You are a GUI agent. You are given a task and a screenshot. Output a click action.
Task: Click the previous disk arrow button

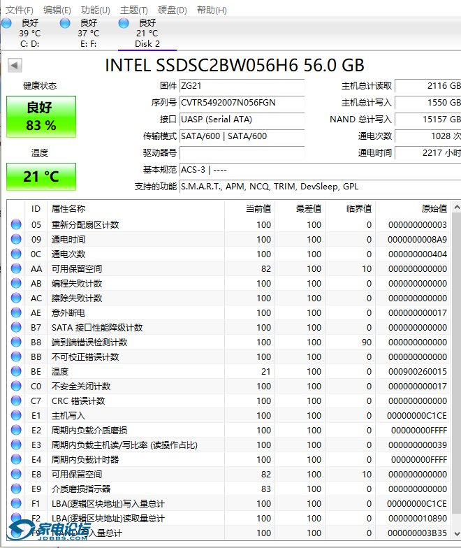pyautogui.click(x=15, y=66)
